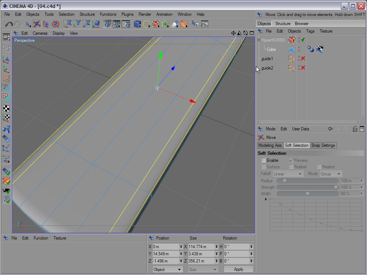The image size is (367, 275).
Task: Open the Plugins menu
Action: [x=127, y=14]
